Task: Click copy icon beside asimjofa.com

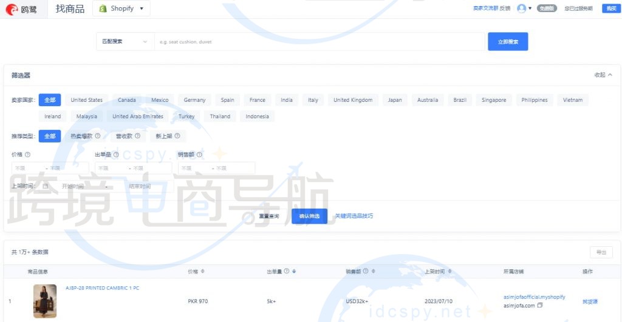Action: (540, 306)
